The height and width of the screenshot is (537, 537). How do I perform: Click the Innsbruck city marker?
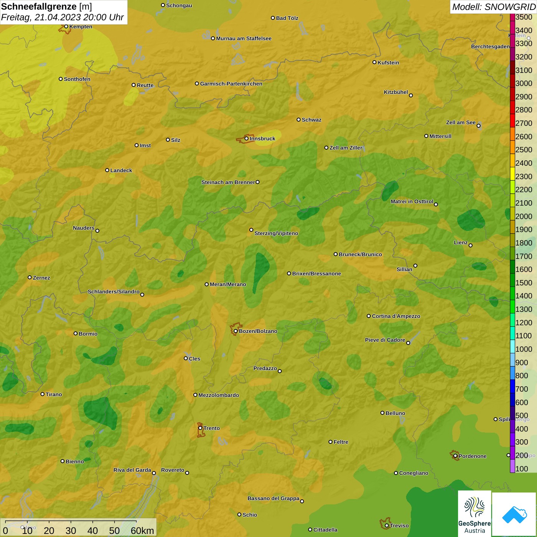point(247,138)
